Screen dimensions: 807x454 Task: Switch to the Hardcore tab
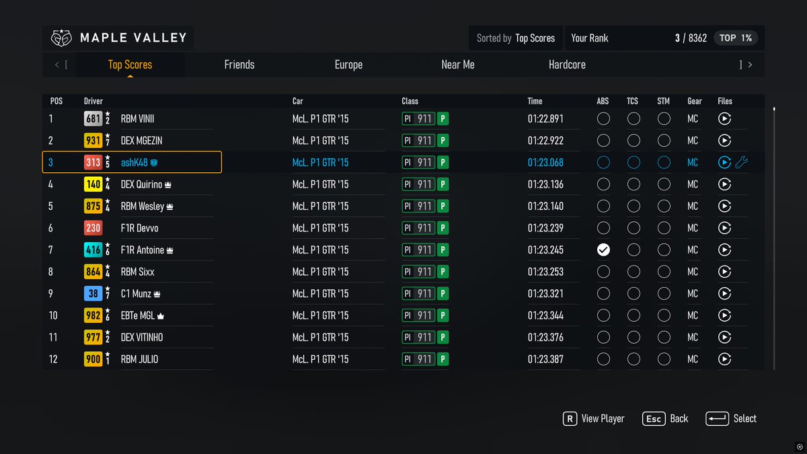point(567,65)
